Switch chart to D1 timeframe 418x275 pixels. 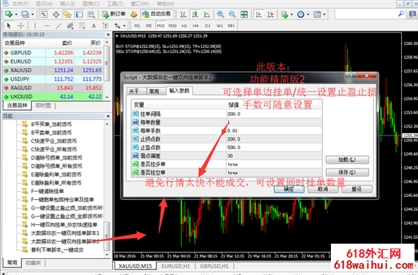208,26
